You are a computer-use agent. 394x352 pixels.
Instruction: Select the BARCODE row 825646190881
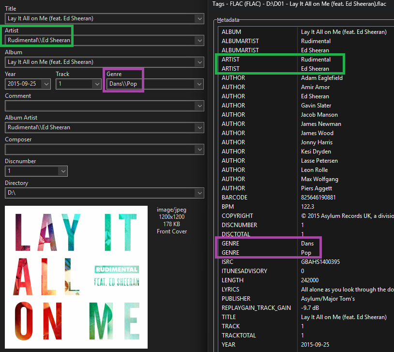306,198
